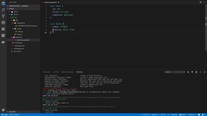Open knex.js in the explorer
This screenshot has height=116, width=207.
click(x=19, y=34)
